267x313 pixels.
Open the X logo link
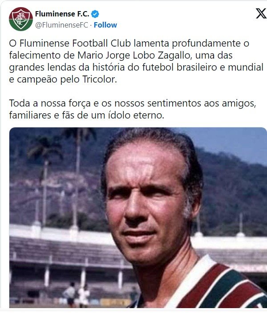(261, 14)
